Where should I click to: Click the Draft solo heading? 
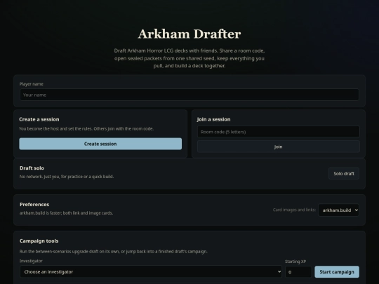point(32,168)
